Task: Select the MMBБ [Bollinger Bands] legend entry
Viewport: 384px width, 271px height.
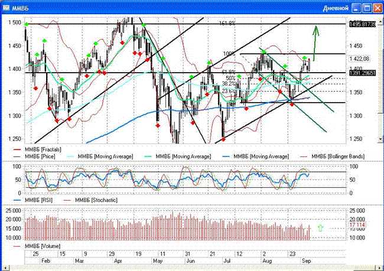Action: click(x=334, y=156)
